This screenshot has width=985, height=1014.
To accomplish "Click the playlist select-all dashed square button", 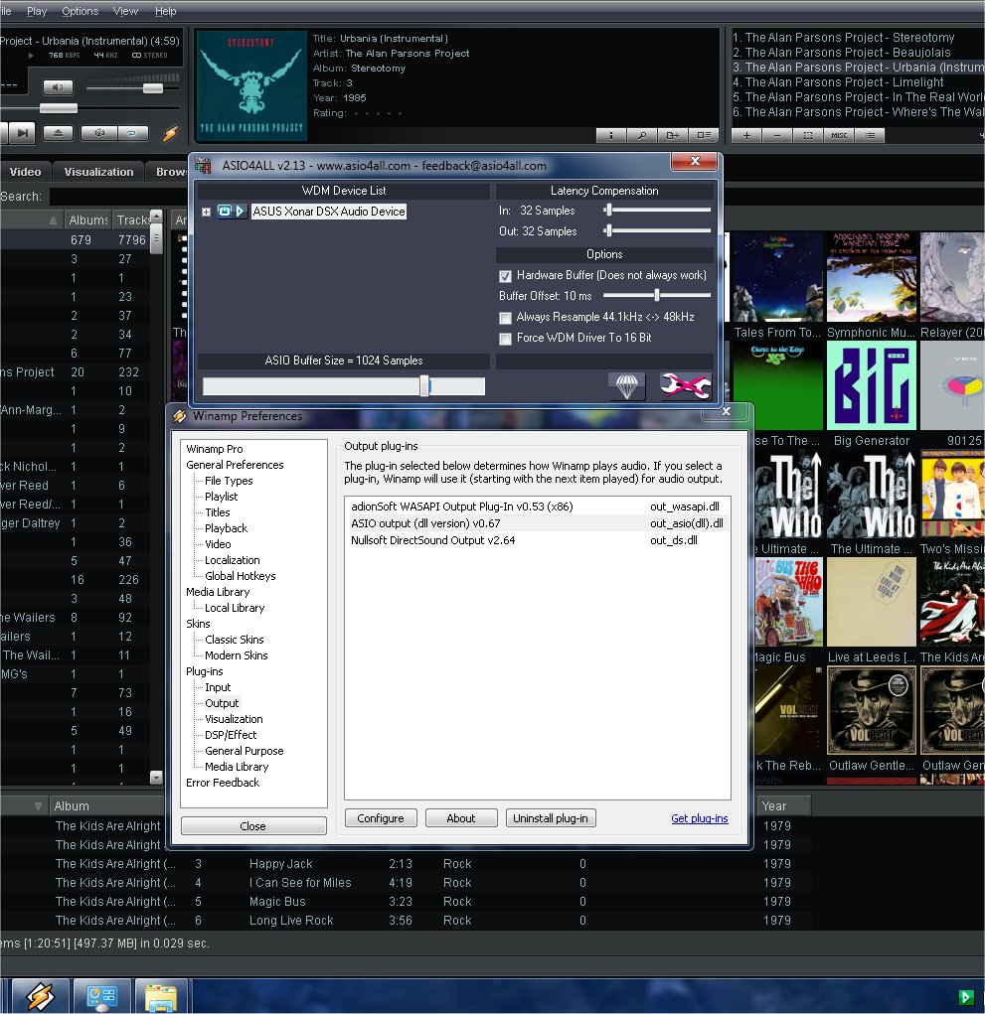I will [x=808, y=135].
